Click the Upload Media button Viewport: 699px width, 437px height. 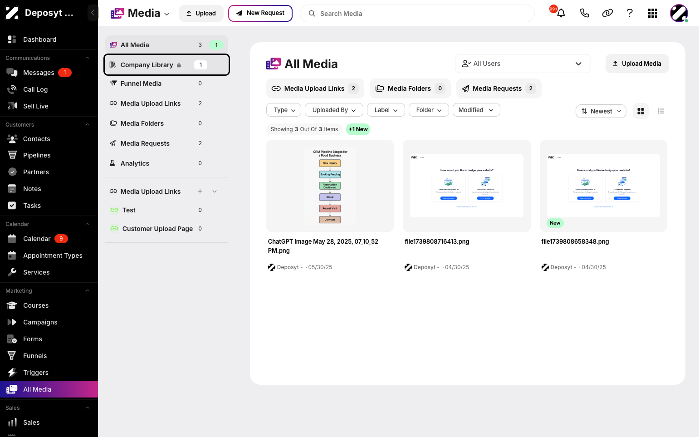pyautogui.click(x=637, y=64)
